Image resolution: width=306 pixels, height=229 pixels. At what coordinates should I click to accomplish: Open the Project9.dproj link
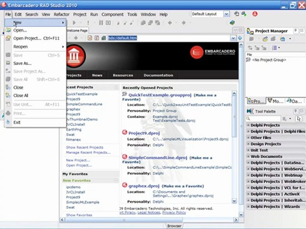point(144,133)
